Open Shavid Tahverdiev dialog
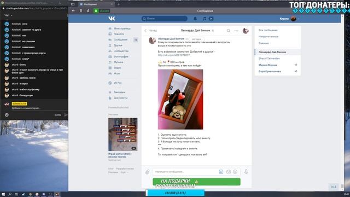 (277, 59)
